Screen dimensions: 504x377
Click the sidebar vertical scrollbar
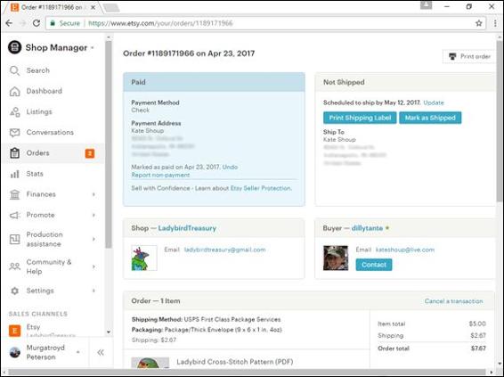109,144
